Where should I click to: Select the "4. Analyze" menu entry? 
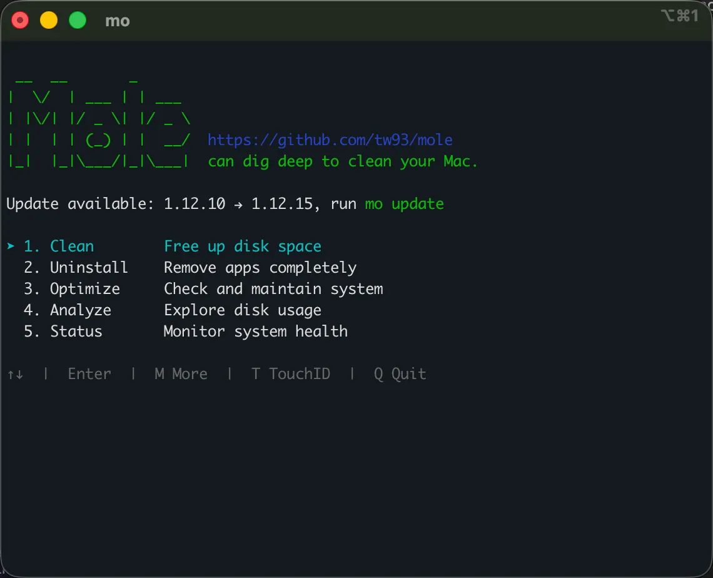tap(68, 310)
